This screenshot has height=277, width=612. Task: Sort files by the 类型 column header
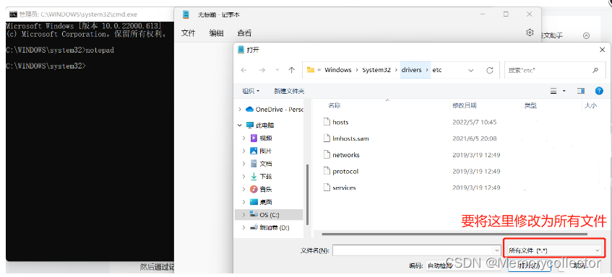[x=530, y=105]
